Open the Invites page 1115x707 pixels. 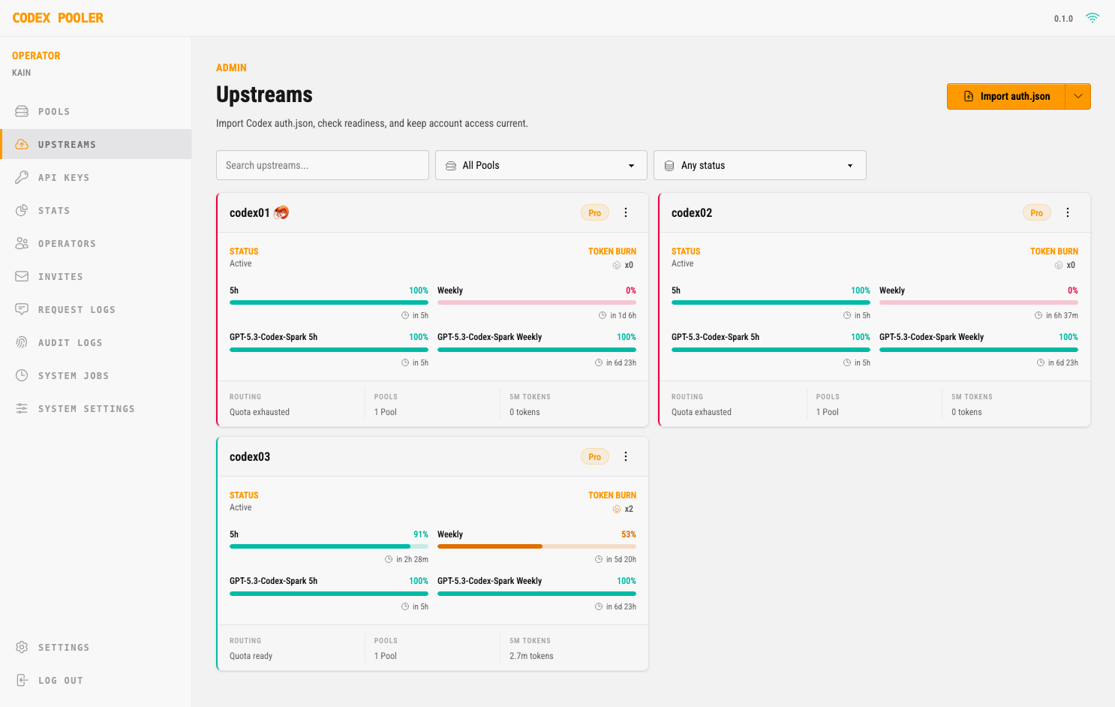coord(96,276)
